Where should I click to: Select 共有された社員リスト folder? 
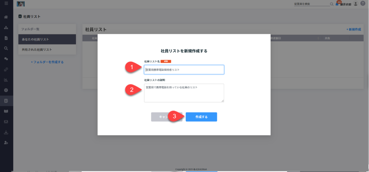point(47,50)
